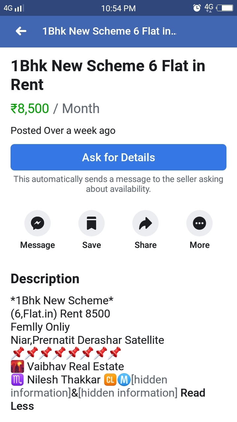Open Messenger chat with seller

[38, 224]
